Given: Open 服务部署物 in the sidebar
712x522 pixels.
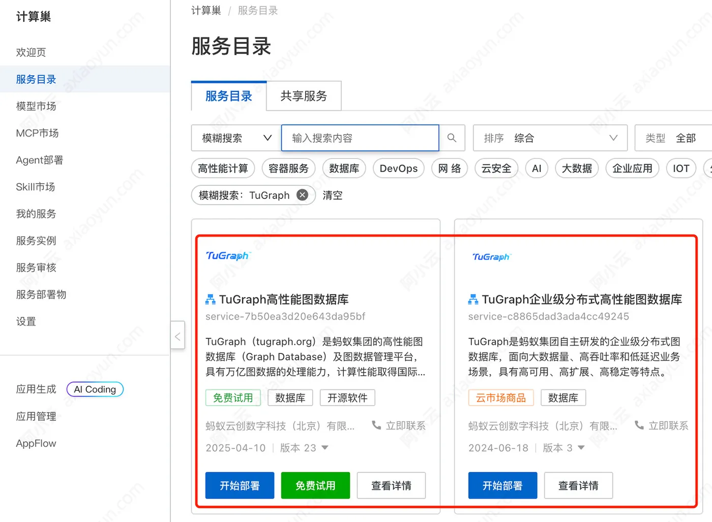Looking at the screenshot, I should coord(41,295).
